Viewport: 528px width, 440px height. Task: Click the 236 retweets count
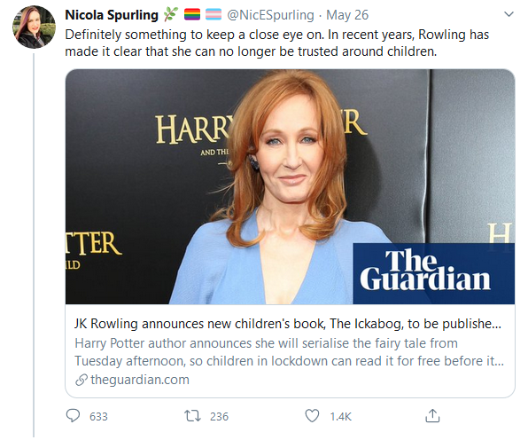[219, 417]
